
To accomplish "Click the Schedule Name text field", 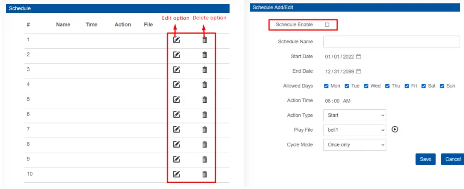I will 391,42.
